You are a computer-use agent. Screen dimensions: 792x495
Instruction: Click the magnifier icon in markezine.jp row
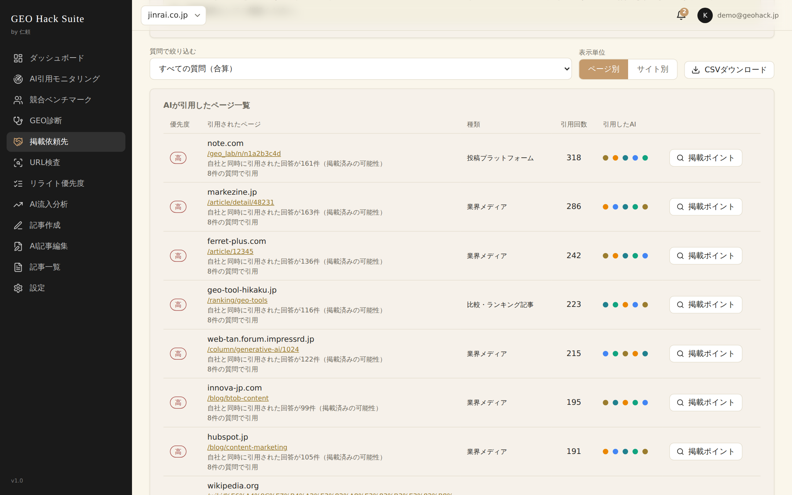click(x=680, y=207)
